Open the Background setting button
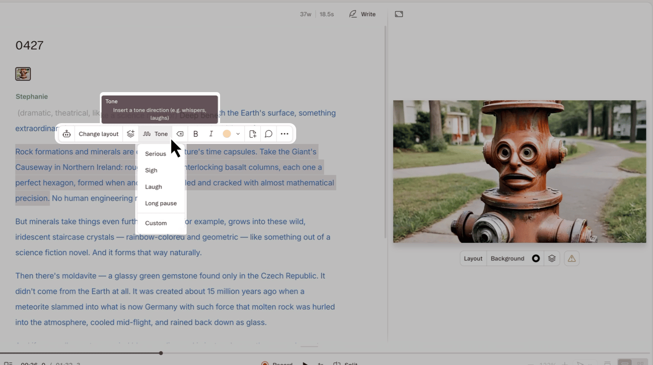The width and height of the screenshot is (653, 365). [508, 258]
